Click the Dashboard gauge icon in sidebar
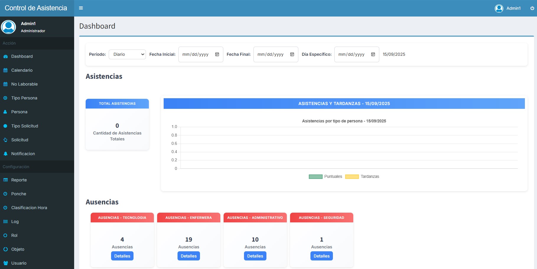The width and height of the screenshot is (537, 269). [x=5, y=56]
